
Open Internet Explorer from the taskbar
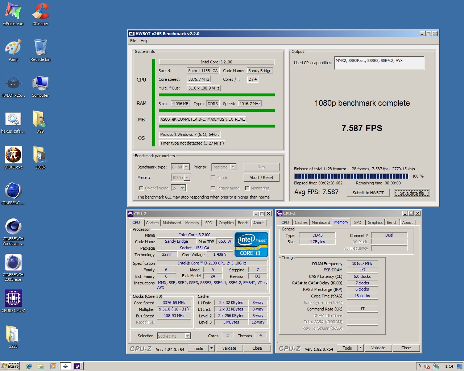tap(29, 366)
